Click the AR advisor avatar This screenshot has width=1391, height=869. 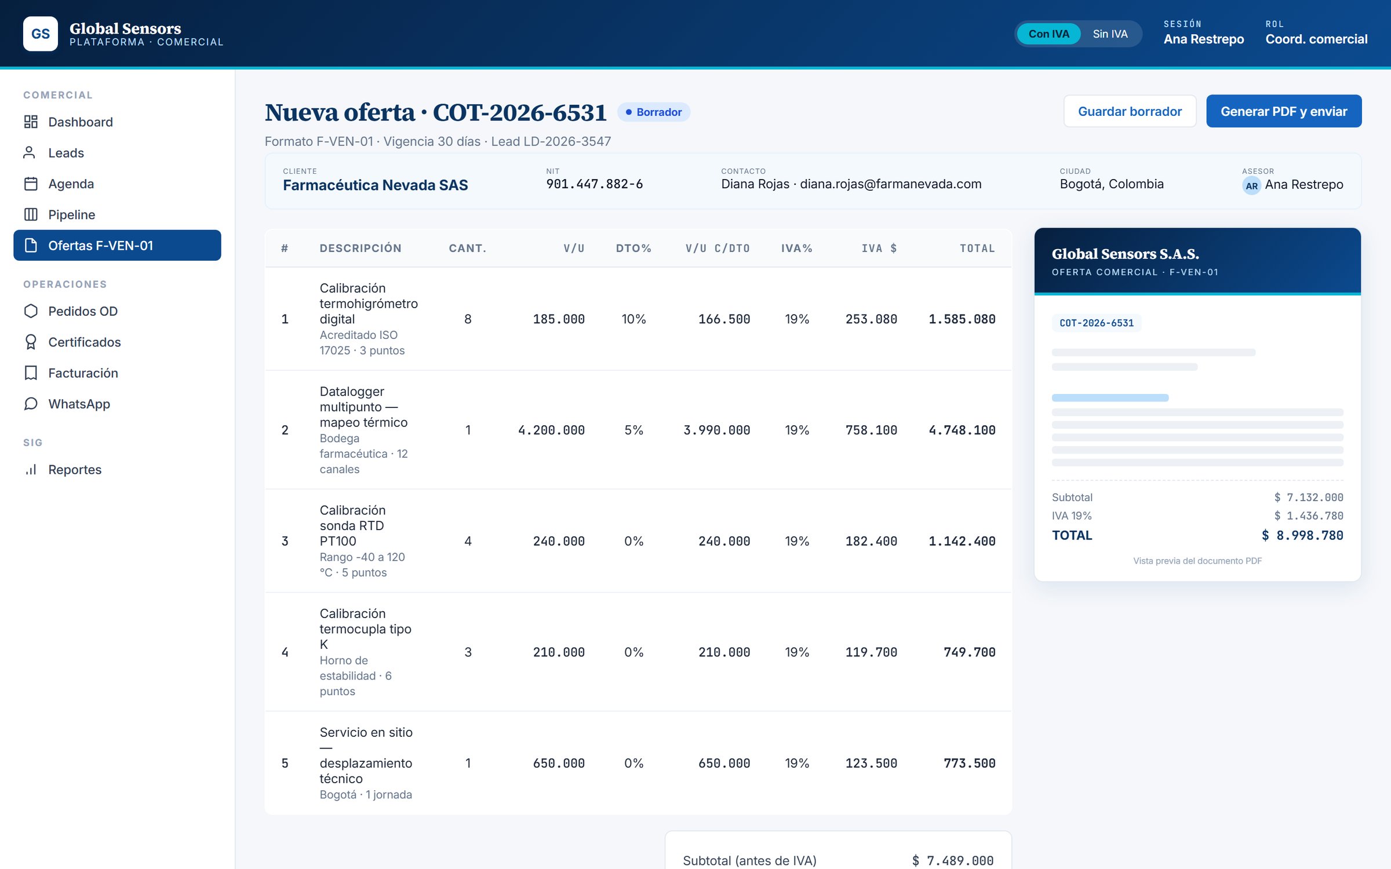[1251, 185]
